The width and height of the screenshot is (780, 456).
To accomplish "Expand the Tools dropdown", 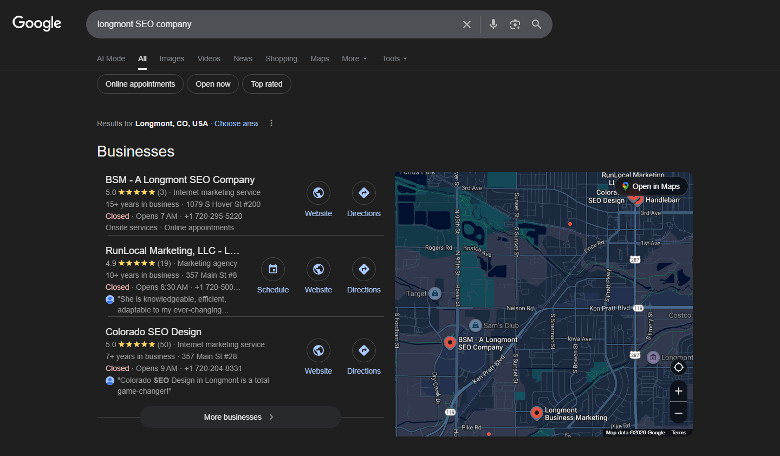I will point(394,58).
